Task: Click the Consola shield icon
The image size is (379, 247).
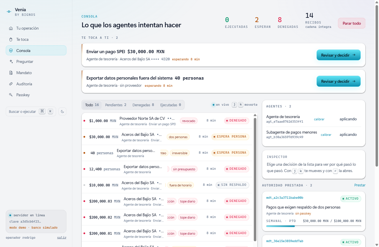Action: coord(11,51)
